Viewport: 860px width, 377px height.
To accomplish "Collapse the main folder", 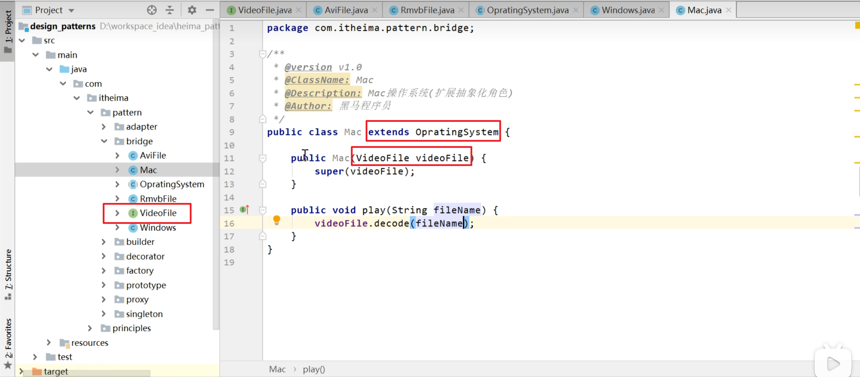I will click(36, 55).
